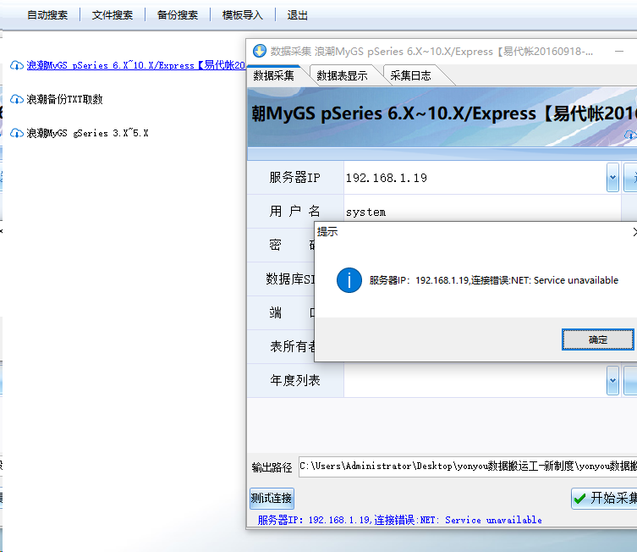Expand the 年度列表 dropdown arrow
The height and width of the screenshot is (552, 637).
pos(612,380)
